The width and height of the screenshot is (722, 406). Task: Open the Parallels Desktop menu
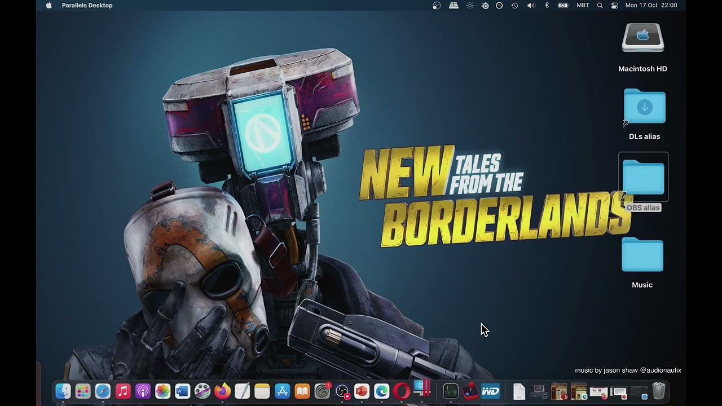[87, 5]
